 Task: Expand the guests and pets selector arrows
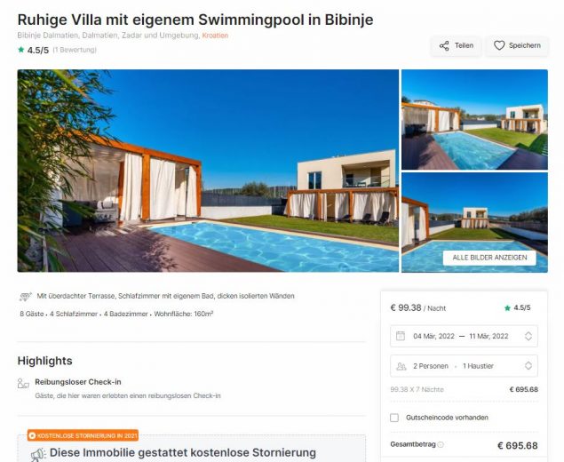[x=528, y=366]
